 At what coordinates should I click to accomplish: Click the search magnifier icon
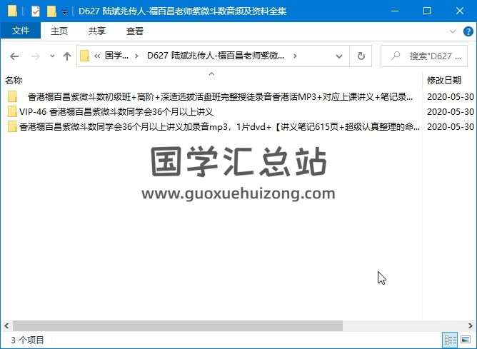coord(395,56)
